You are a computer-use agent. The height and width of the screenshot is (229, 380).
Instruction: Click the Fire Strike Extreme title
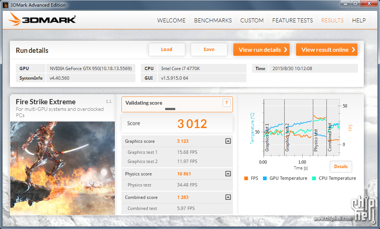pos(46,102)
